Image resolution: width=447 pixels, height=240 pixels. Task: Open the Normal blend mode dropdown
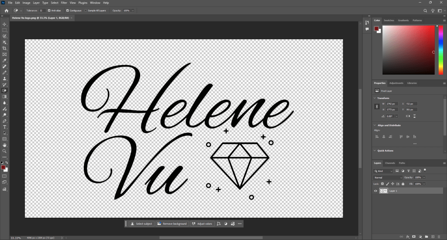[x=388, y=178]
